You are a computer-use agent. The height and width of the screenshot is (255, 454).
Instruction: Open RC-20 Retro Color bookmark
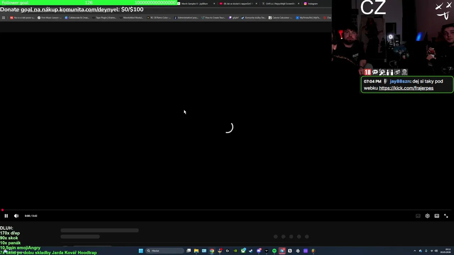pos(159,18)
